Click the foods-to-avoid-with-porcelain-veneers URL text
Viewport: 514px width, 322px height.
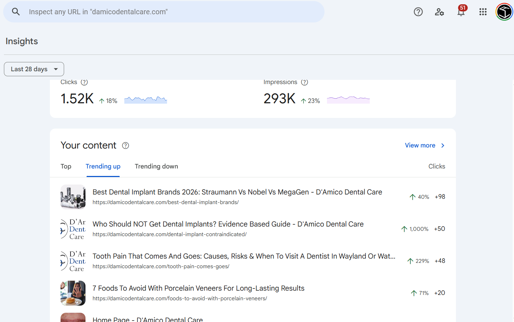pos(180,298)
